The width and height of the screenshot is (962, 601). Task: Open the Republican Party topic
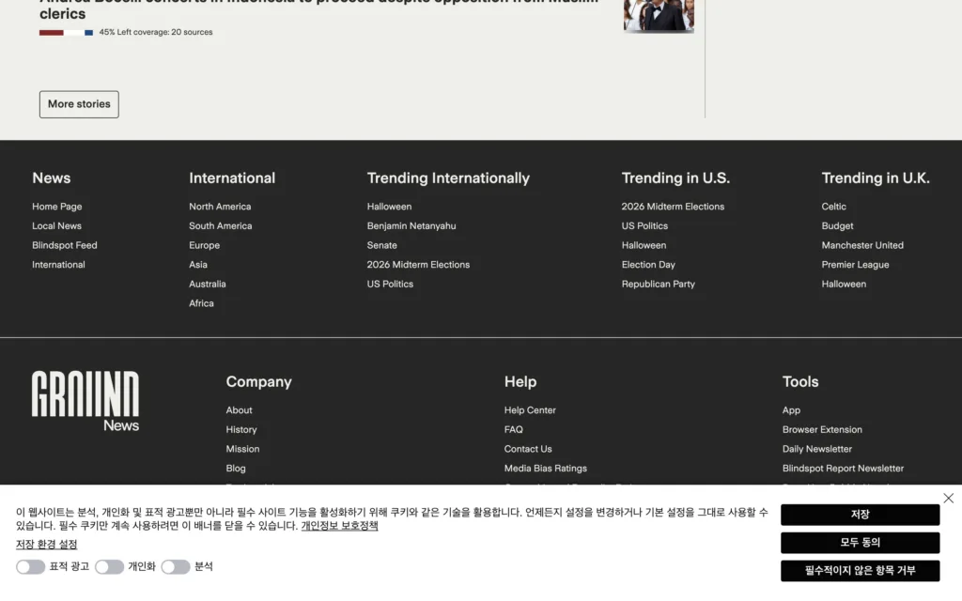coord(659,284)
